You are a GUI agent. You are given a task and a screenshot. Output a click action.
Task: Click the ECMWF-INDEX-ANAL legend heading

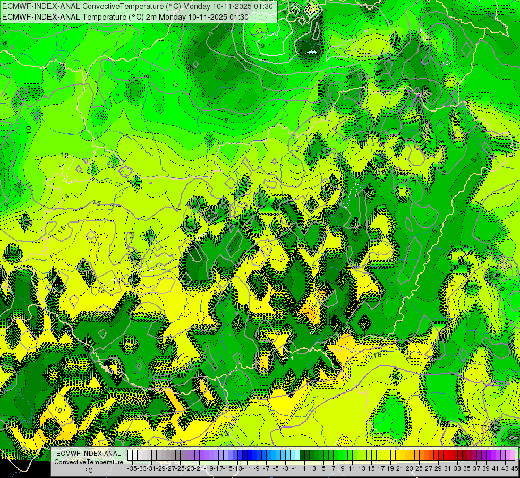[x=89, y=454]
